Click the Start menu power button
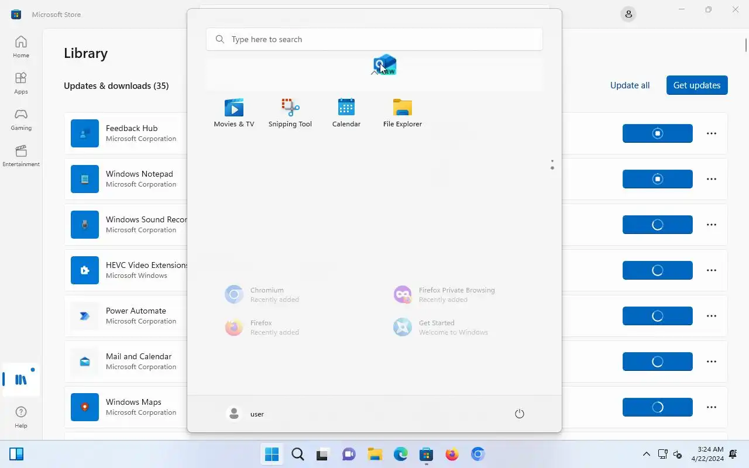Screen dimensions: 749x468 tap(519, 414)
